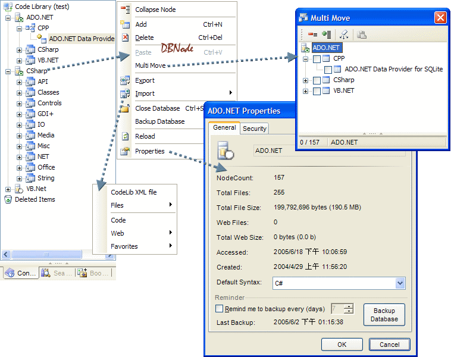Expand the GDI+ node in left tree

(x=19, y=114)
